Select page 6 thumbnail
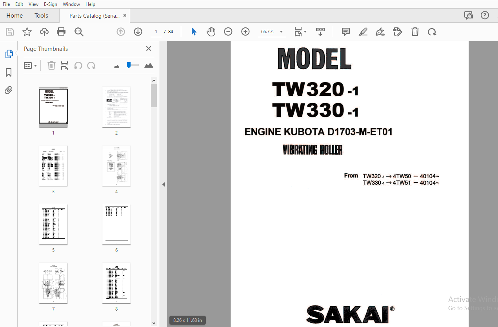This screenshot has width=498, height=327. [116, 225]
